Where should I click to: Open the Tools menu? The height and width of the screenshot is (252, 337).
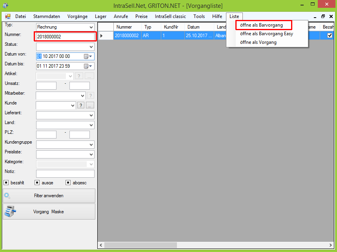tap(199, 16)
